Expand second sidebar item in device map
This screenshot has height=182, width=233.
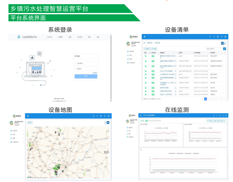click(17, 135)
